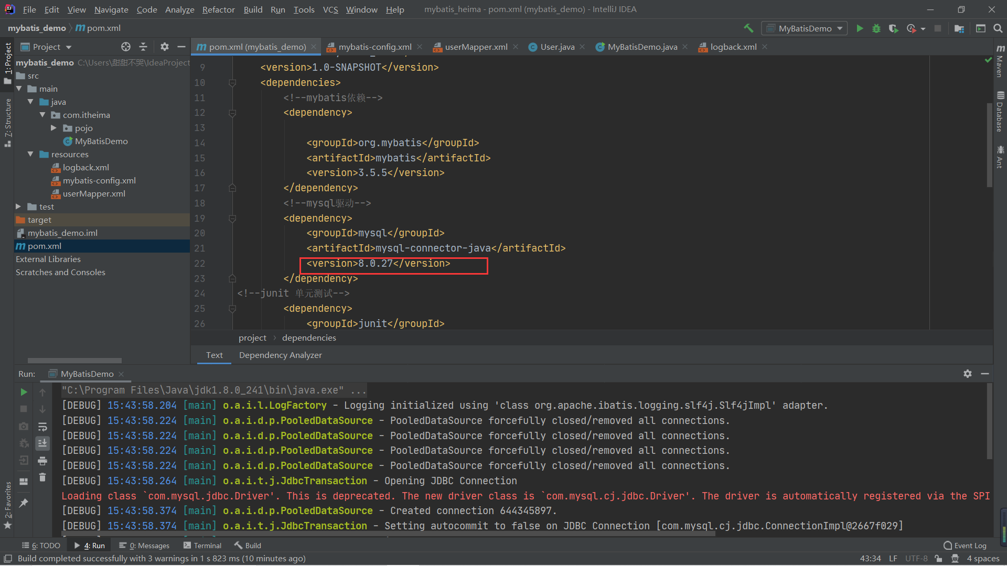The image size is (1007, 566).
Task: Click the Build Project hammer icon
Action: click(x=748, y=28)
